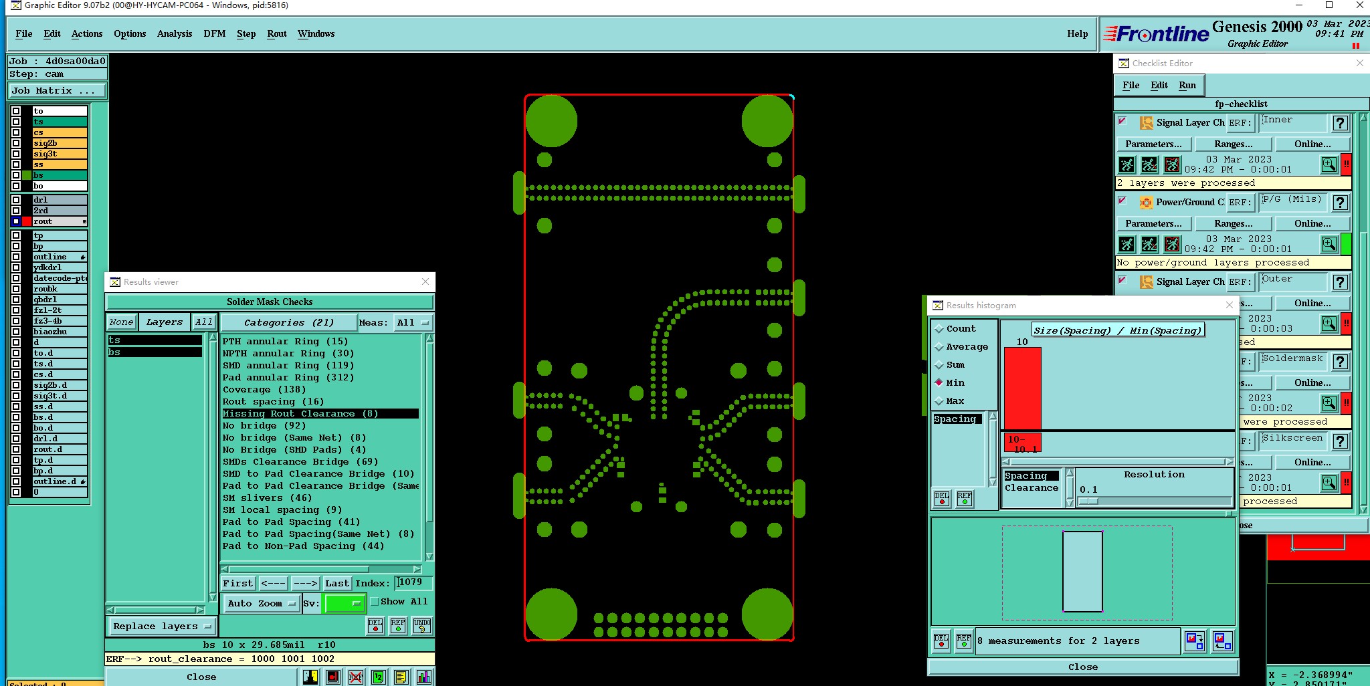Screen dimensions: 1370x686
Task: Open the DFM menu
Action: click(215, 34)
